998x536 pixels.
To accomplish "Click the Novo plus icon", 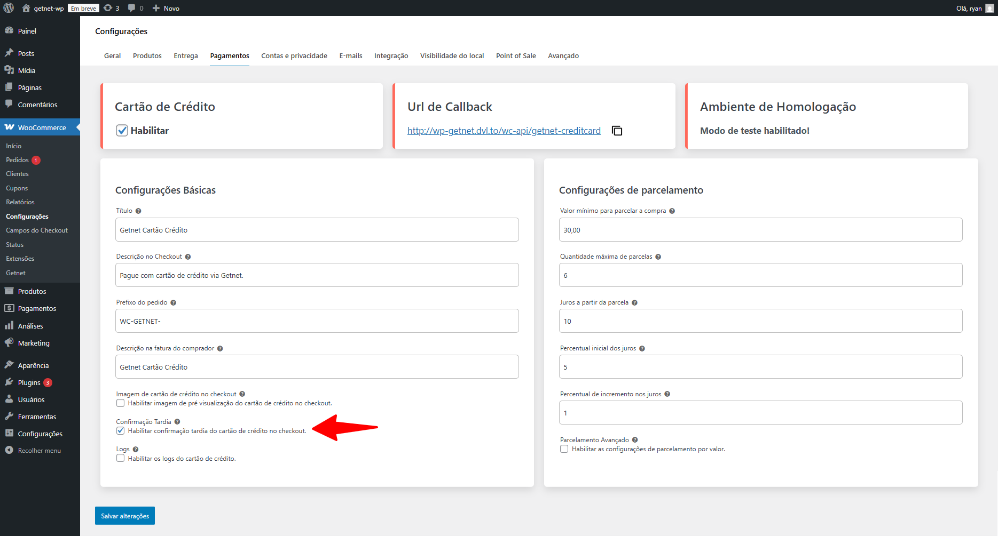I will coord(156,8).
